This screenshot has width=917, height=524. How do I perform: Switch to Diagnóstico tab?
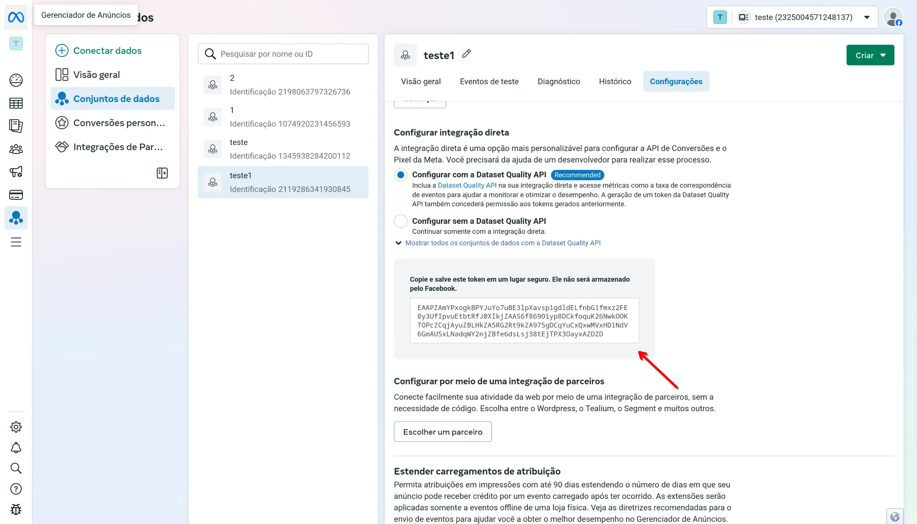coord(558,81)
